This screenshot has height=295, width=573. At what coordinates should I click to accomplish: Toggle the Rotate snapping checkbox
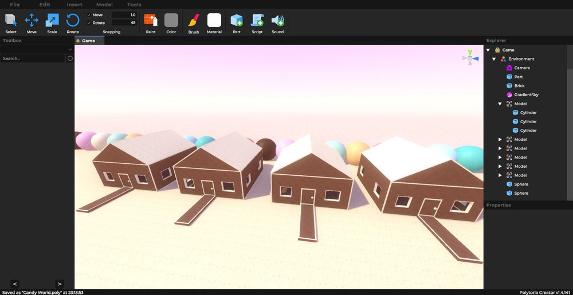pos(89,23)
